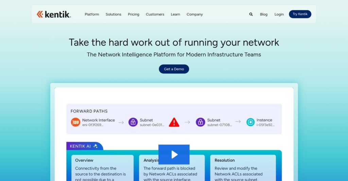The image size is (348, 181).
Task: Click the teal Instance chip icon
Action: tap(250, 122)
